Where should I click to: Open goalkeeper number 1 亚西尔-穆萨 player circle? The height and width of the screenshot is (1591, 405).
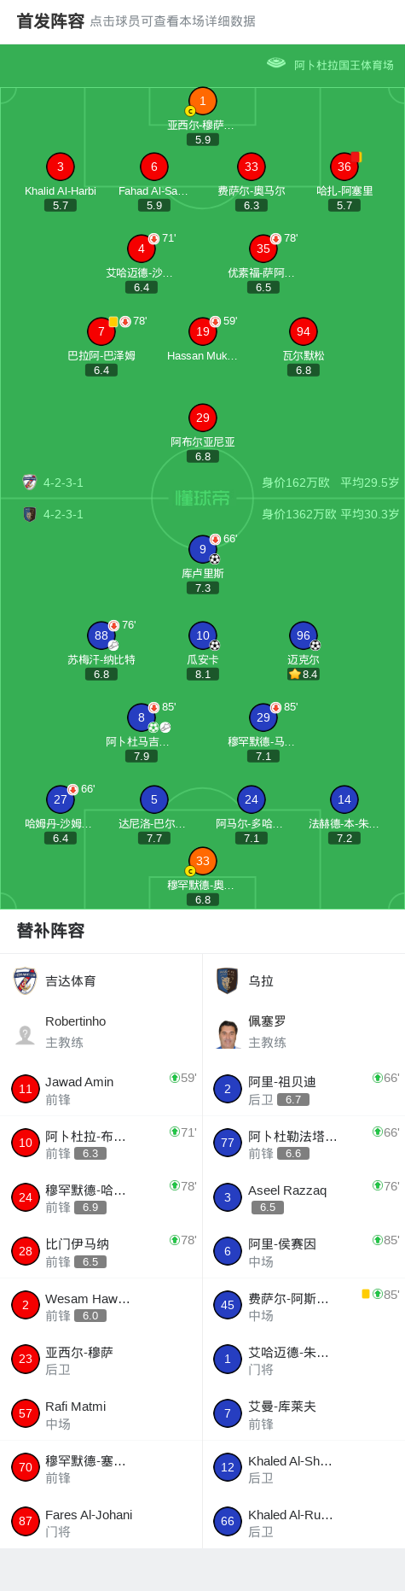pos(203,101)
